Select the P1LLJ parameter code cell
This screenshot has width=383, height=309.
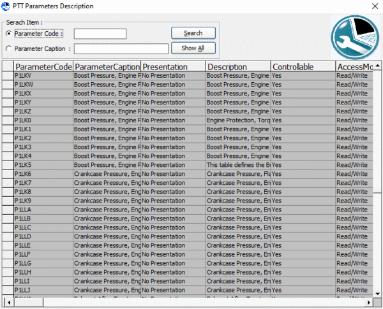[43, 291]
